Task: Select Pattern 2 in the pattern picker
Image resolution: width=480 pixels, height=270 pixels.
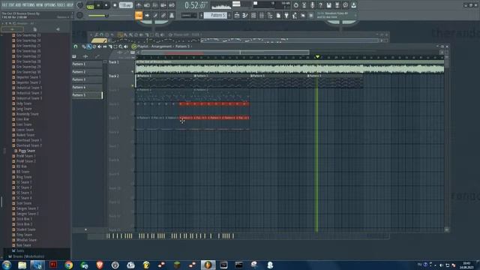Action: point(87,72)
